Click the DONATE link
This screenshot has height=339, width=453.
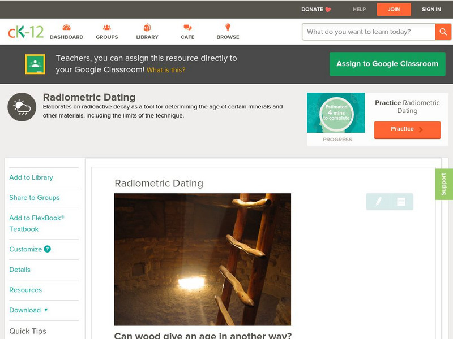click(313, 9)
